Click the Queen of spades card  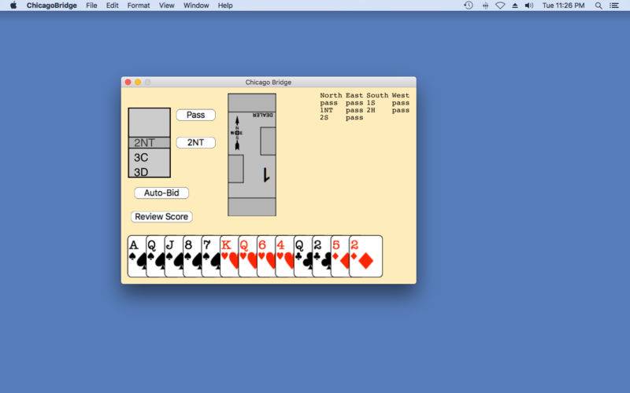tap(156, 256)
